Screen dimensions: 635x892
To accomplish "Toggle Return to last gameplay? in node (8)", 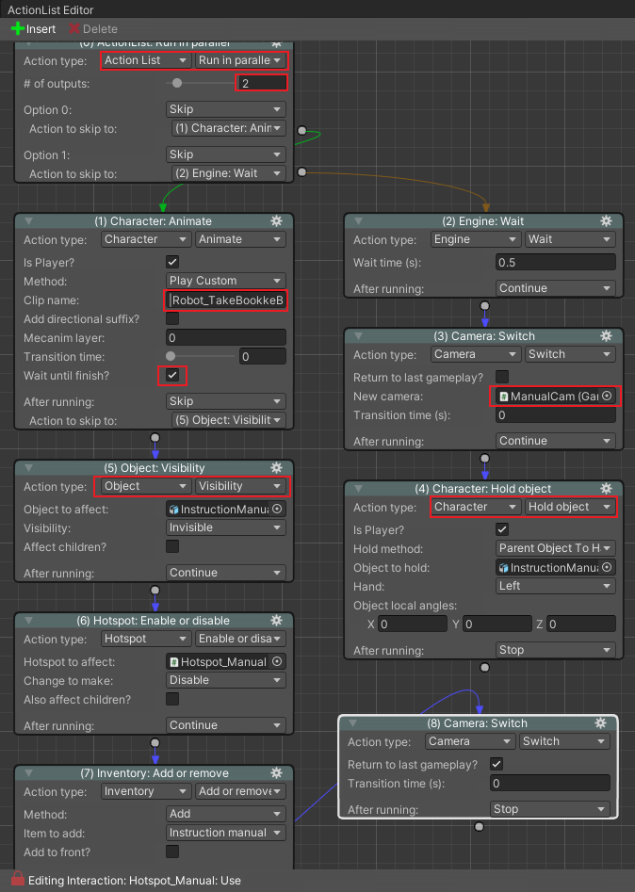I will [x=497, y=764].
